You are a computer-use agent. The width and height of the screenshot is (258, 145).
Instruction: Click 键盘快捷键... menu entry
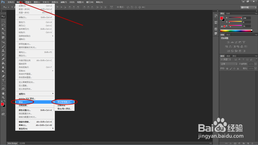point(35,122)
